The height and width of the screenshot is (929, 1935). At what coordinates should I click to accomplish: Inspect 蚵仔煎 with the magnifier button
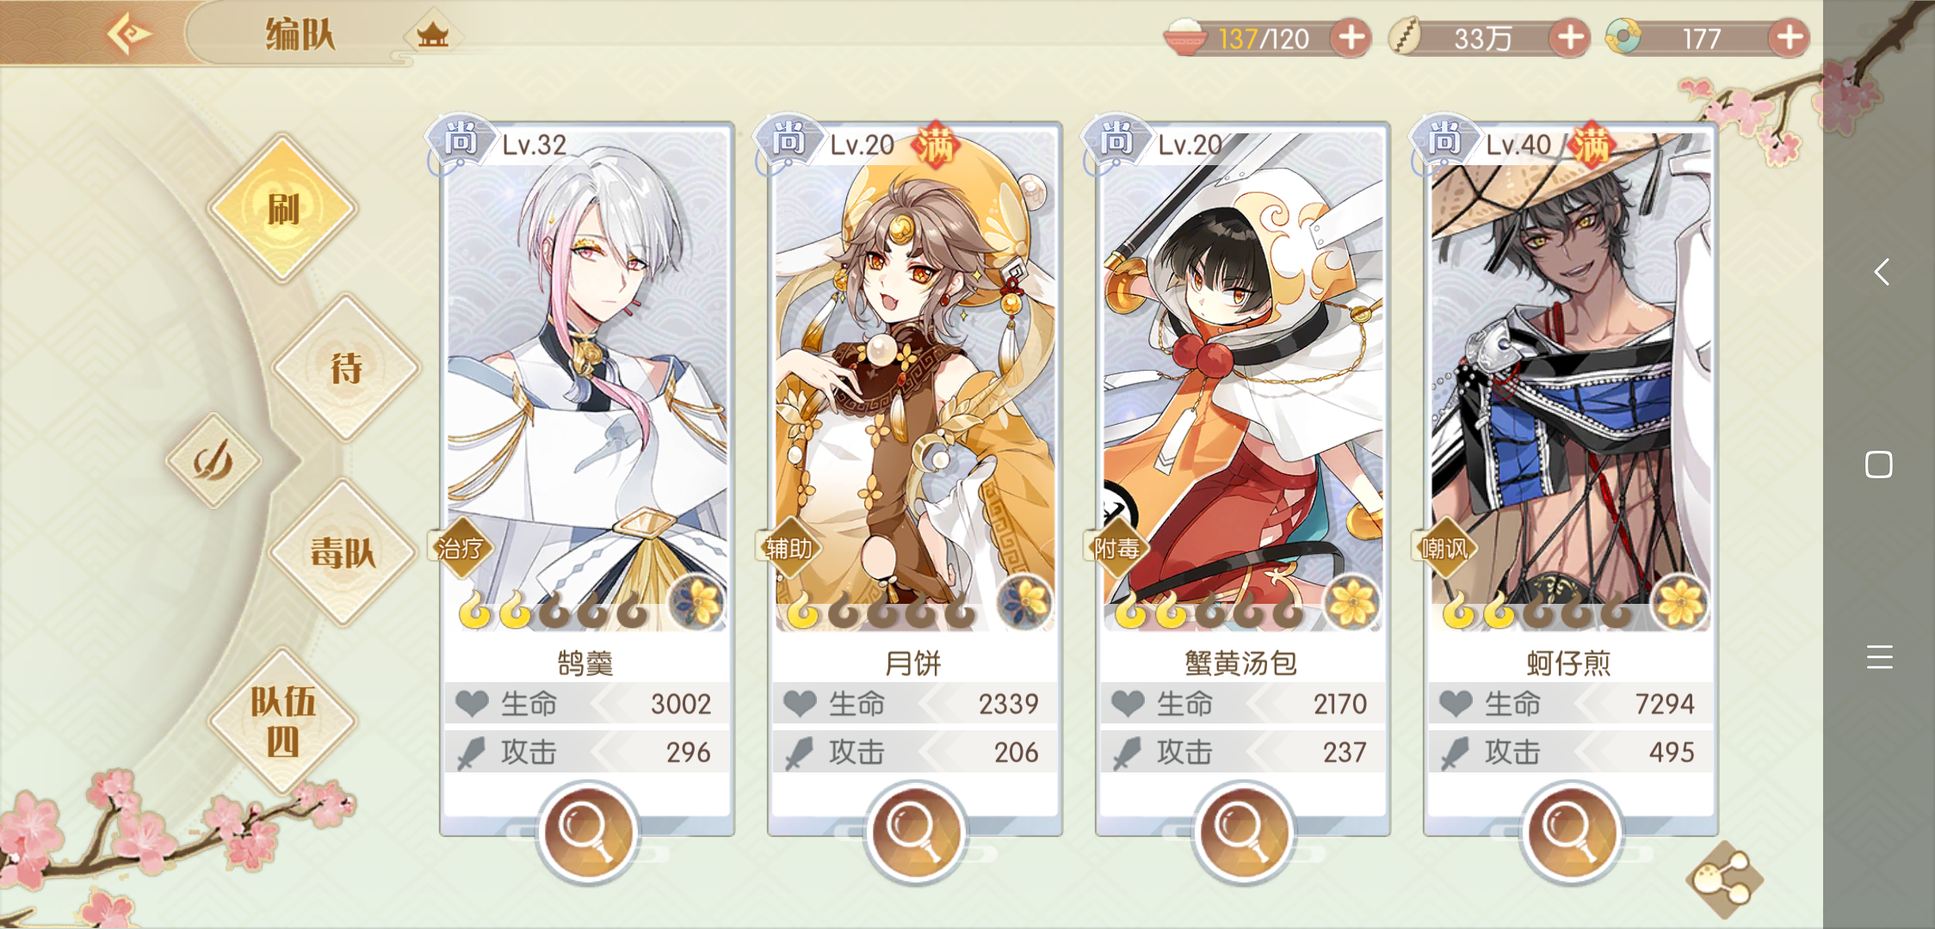[1572, 832]
